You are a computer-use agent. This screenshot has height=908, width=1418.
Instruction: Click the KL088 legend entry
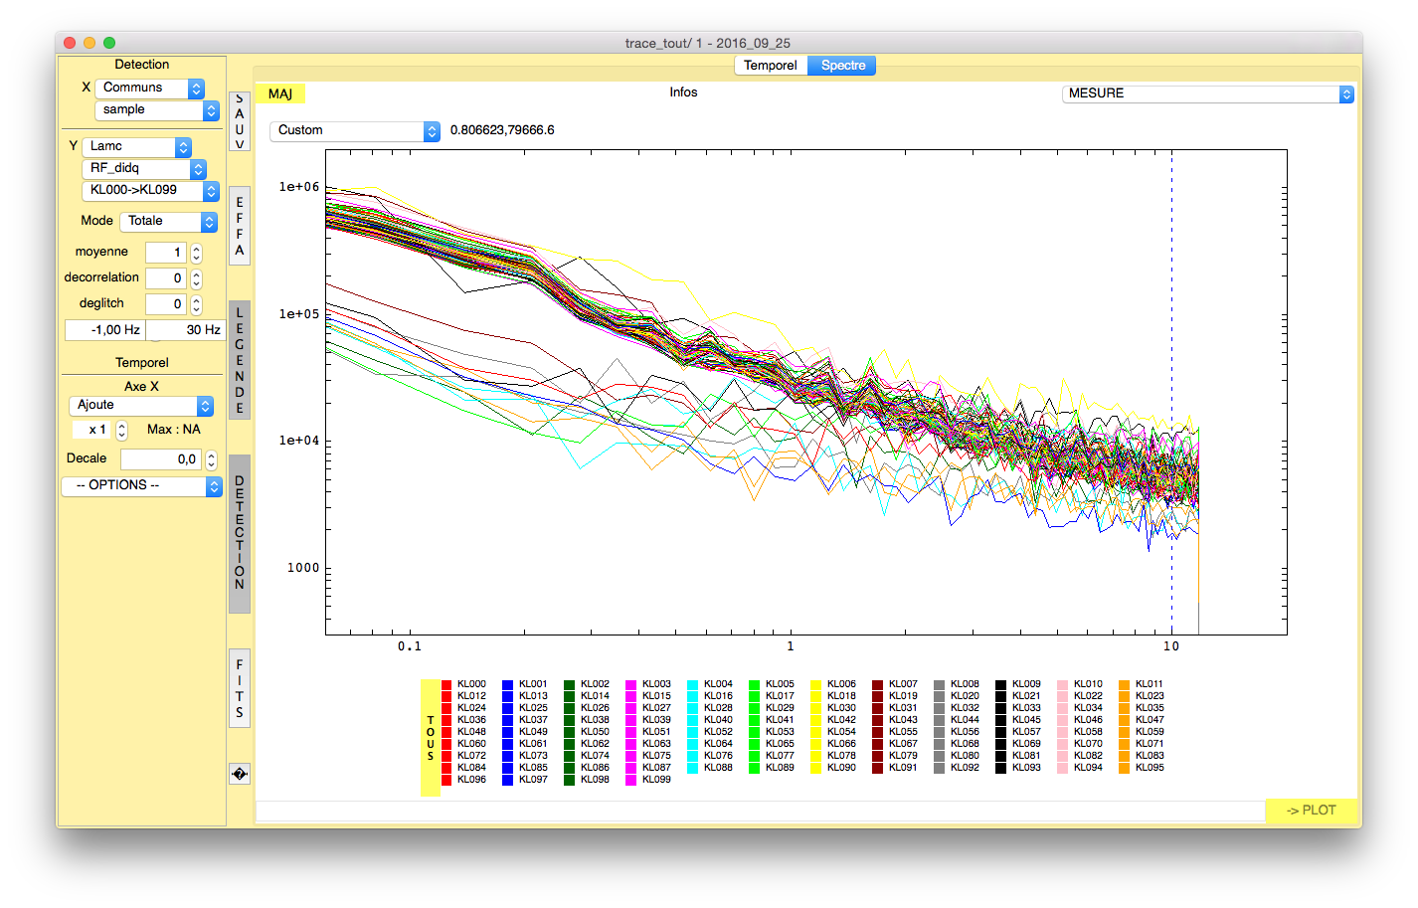718,768
